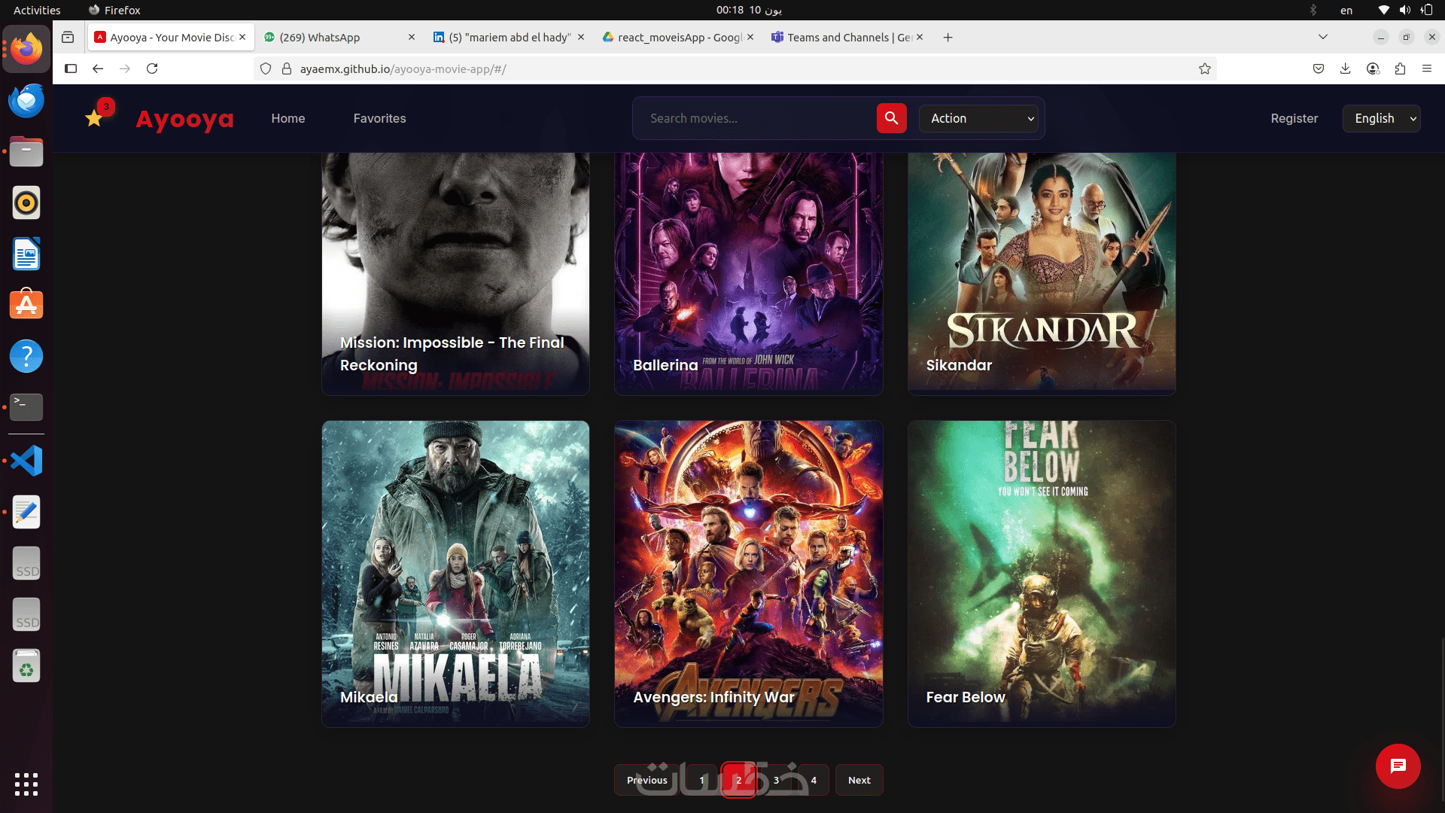Open the extensions puzzle icon
The width and height of the screenshot is (1445, 813).
click(1400, 69)
